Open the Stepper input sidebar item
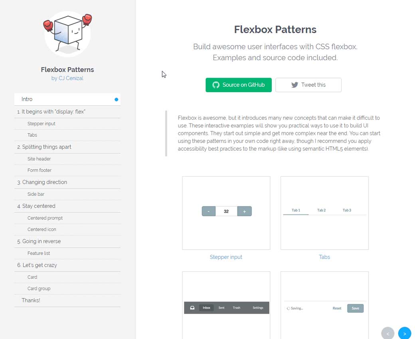Image resolution: width=415 pixels, height=339 pixels. tap(41, 124)
